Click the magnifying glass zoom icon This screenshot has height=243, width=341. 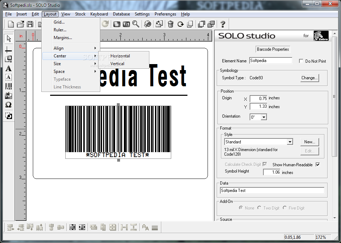(136, 24)
